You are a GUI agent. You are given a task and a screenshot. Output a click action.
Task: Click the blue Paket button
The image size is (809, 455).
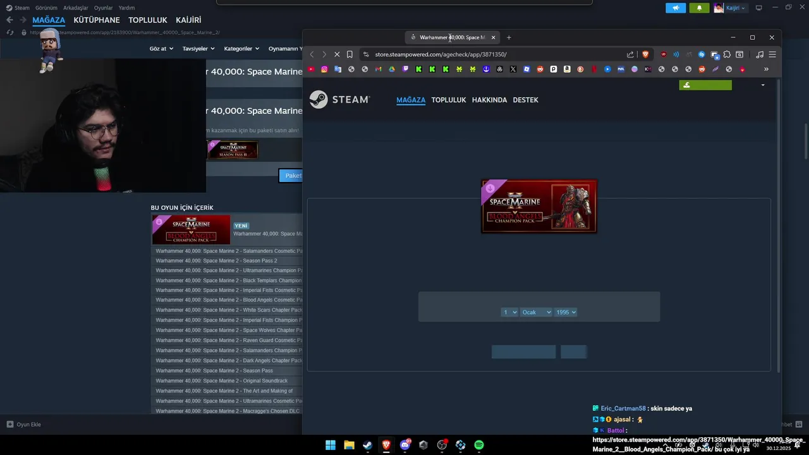(x=291, y=176)
